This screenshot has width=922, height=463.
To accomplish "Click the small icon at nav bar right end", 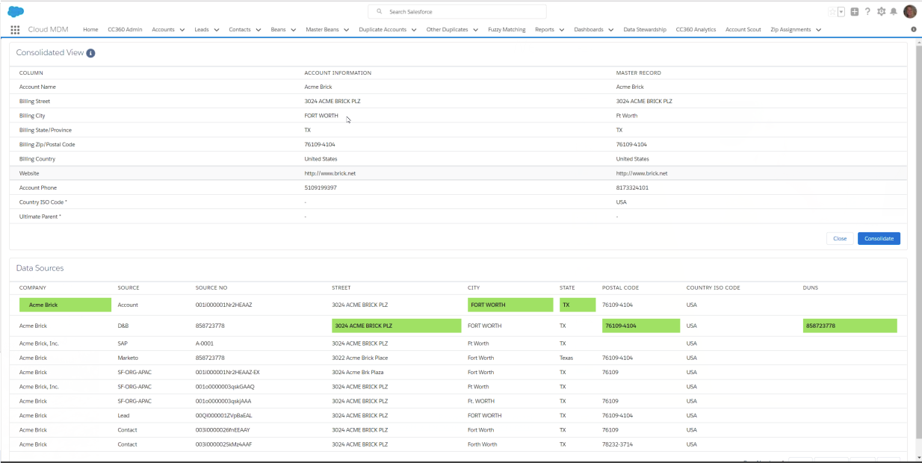I will (914, 30).
